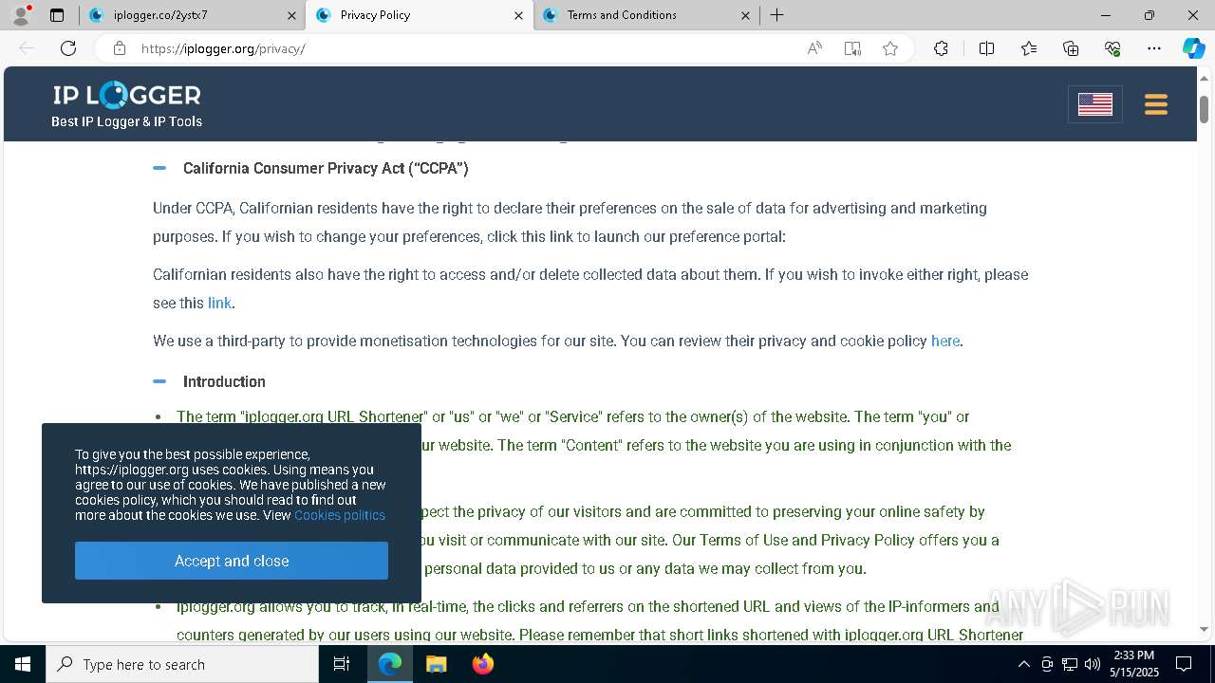Open Microsoft Edge from taskbar
The image size is (1215, 683).
point(390,664)
